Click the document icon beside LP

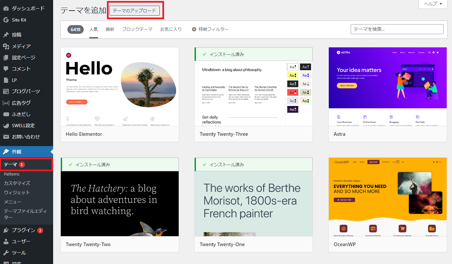(x=6, y=80)
